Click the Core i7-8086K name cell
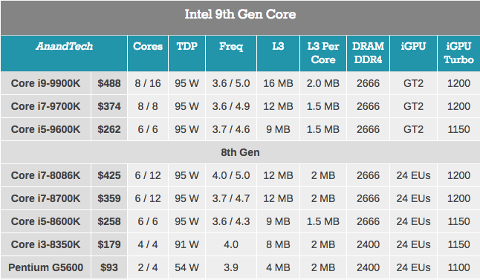The width and height of the screenshot is (480, 280). (x=45, y=175)
